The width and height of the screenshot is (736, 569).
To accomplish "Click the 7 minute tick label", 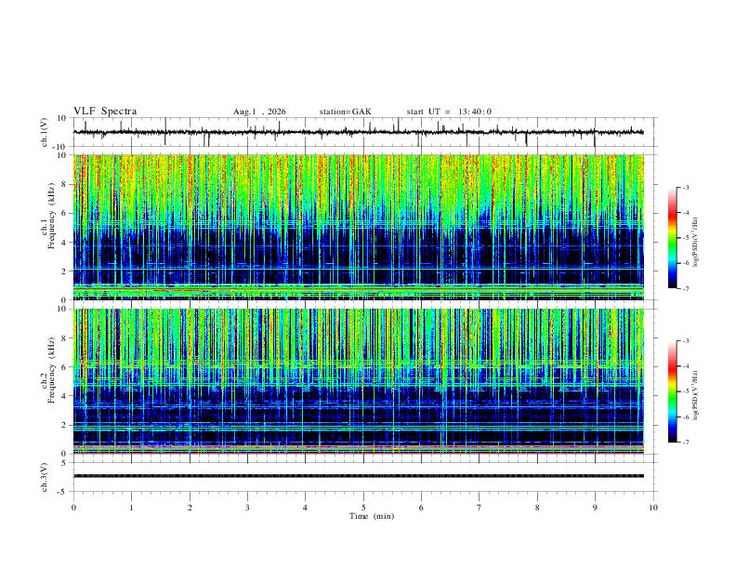I will (480, 508).
